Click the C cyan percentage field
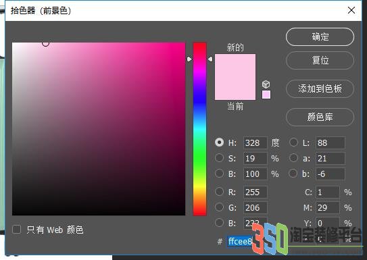The width and height of the screenshot is (367, 260). point(327,192)
